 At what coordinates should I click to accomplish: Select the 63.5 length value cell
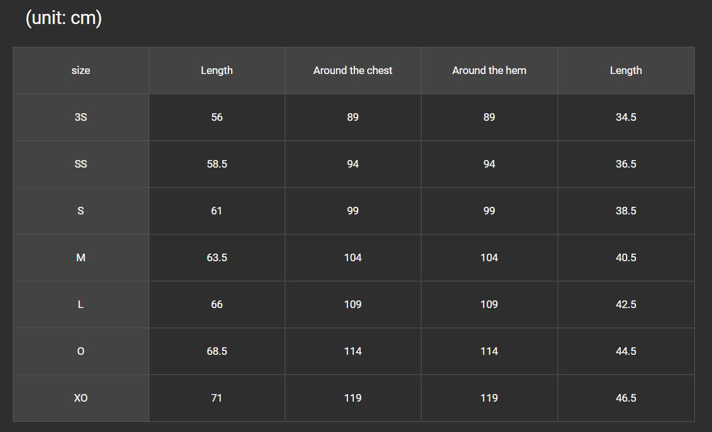click(x=217, y=258)
